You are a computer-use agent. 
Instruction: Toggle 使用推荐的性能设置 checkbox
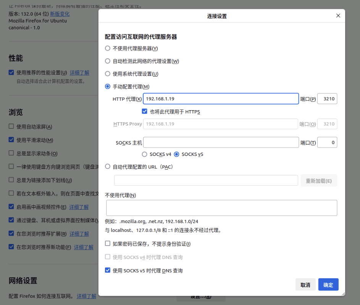coord(11,72)
